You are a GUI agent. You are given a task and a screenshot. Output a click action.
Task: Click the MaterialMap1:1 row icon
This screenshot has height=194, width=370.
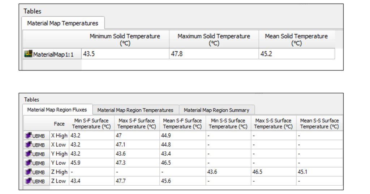tap(28, 54)
